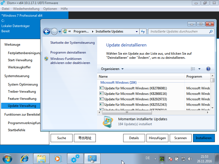Click the installed updates icon in details pane
This screenshot has height=164, width=219.
click(x=108, y=122)
